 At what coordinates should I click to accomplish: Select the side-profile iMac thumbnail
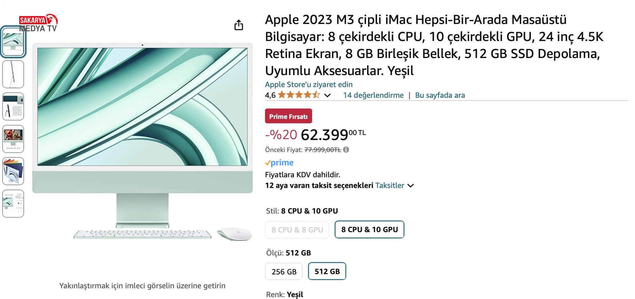13,74
